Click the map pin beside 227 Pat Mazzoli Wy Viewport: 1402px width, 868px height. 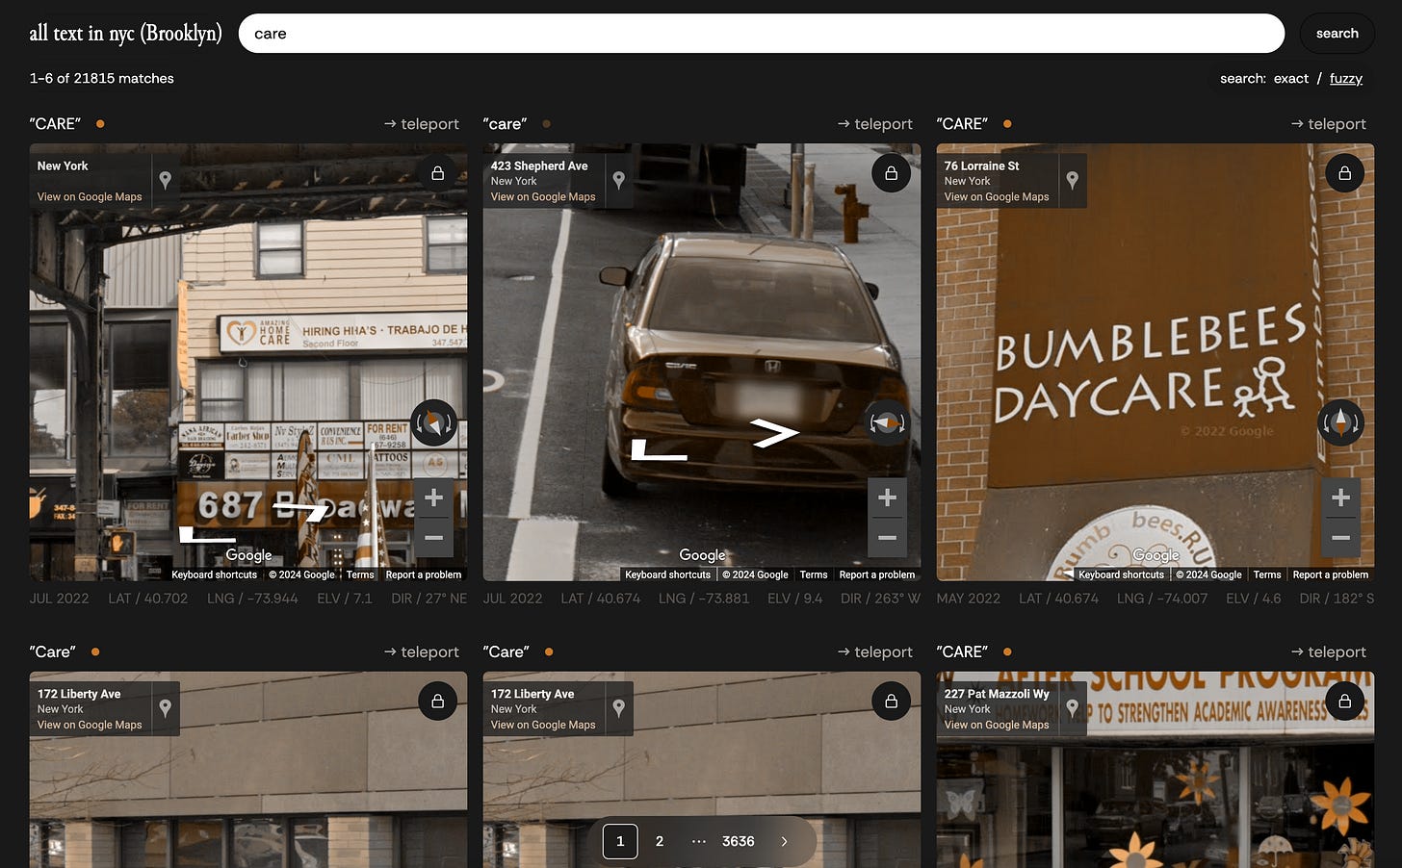click(1073, 708)
